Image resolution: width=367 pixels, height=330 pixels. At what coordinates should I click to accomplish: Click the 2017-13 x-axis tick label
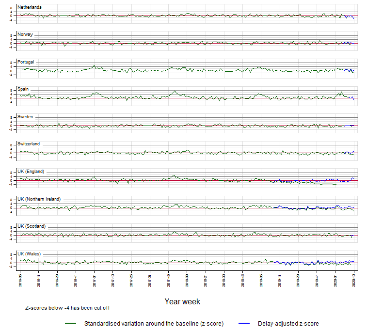(113, 281)
